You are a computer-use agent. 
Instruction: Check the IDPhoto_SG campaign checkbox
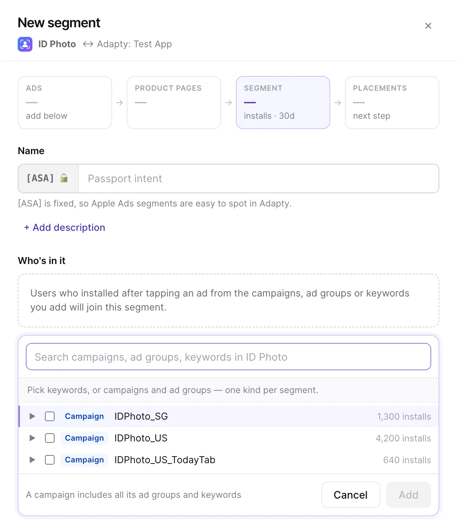(50, 416)
